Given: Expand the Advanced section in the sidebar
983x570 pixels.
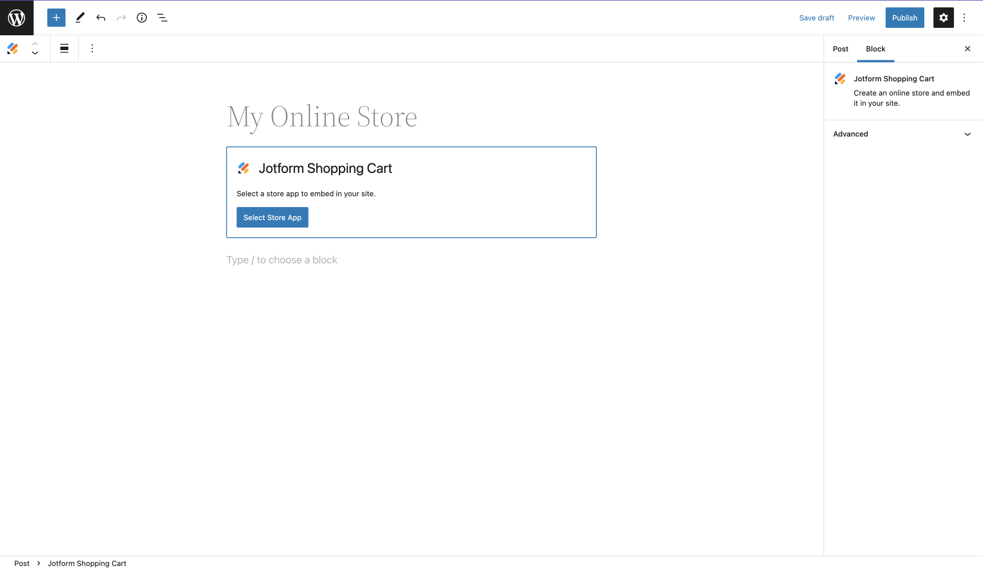Looking at the screenshot, I should pos(902,134).
